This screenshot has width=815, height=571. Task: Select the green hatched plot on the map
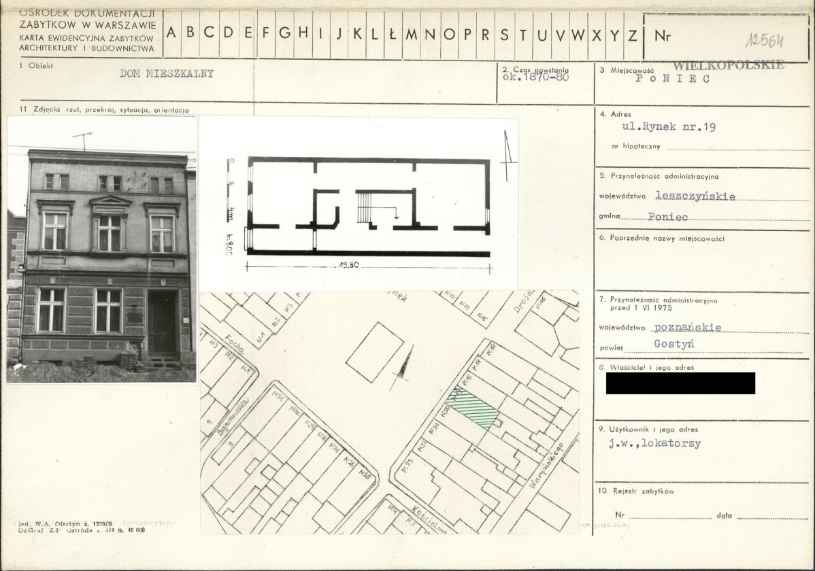[x=473, y=409]
